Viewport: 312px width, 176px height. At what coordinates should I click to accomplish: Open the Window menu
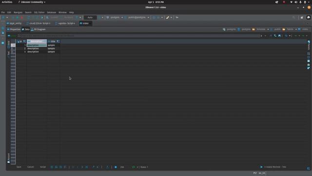(62, 12)
